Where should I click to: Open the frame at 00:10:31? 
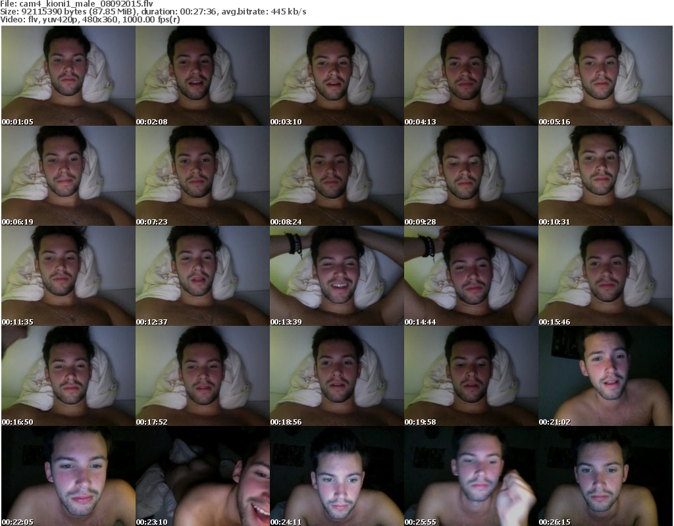pyautogui.click(x=606, y=176)
